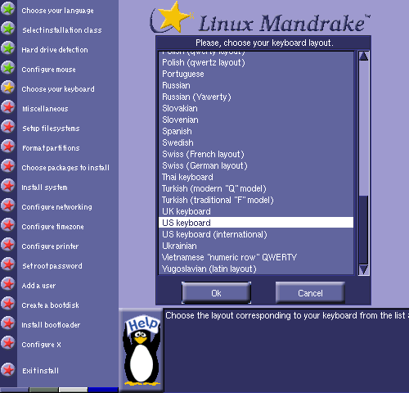Click the red star beside Miscellaneous
409x393 pixels.
pos(8,107)
